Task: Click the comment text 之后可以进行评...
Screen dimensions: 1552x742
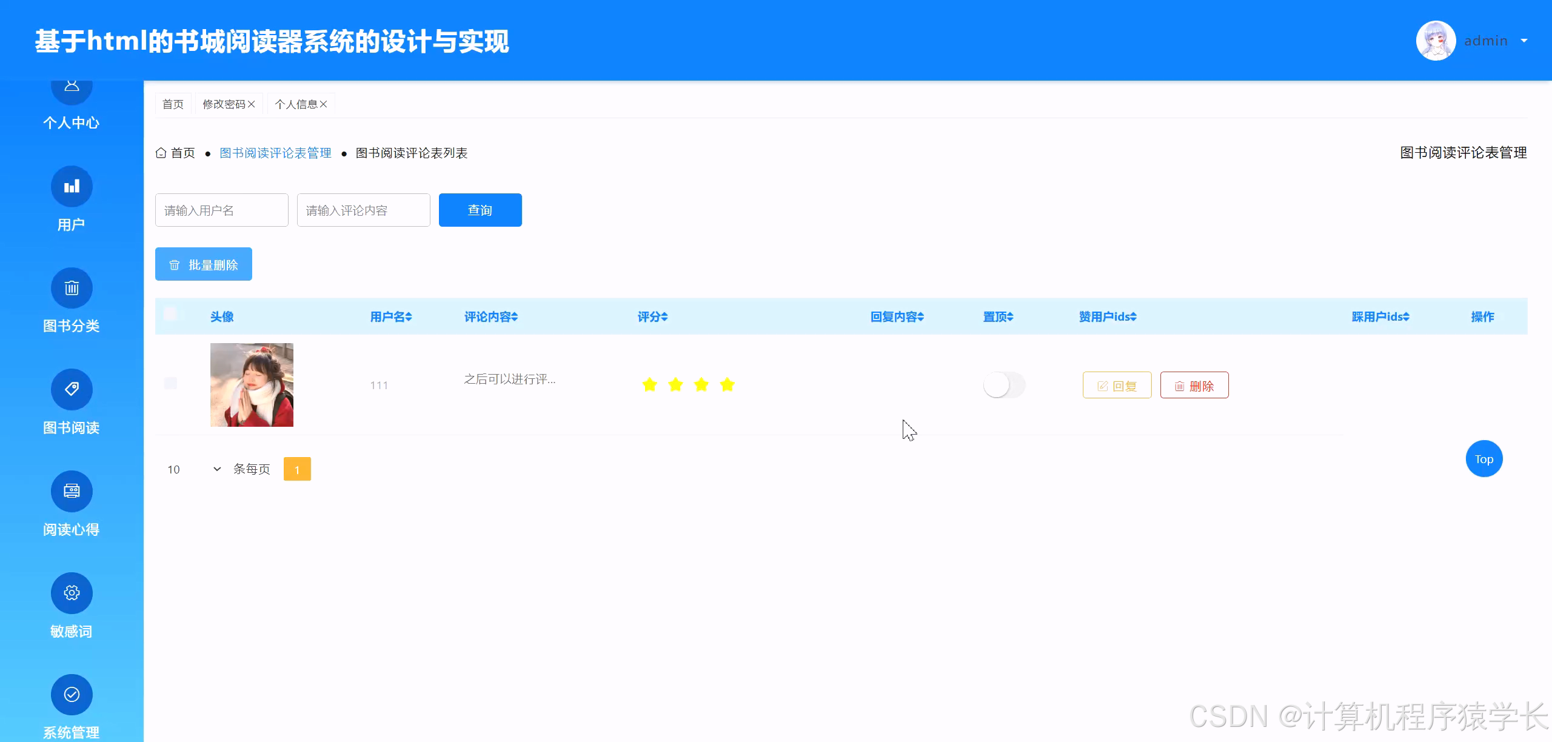Action: pyautogui.click(x=509, y=379)
